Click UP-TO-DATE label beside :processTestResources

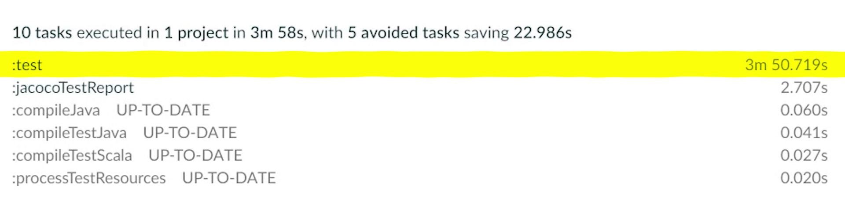[x=229, y=178]
